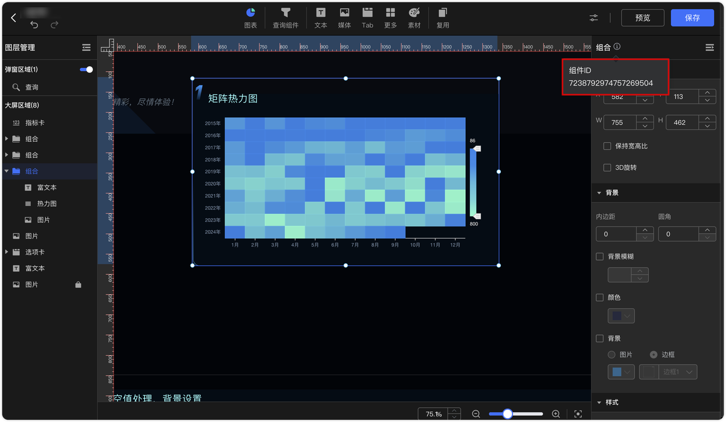Open the 更多 components menu
The image size is (726, 422).
point(390,18)
